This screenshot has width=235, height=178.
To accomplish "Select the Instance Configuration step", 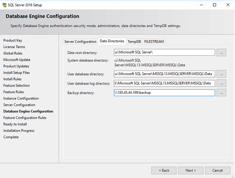I will [x=21, y=98].
